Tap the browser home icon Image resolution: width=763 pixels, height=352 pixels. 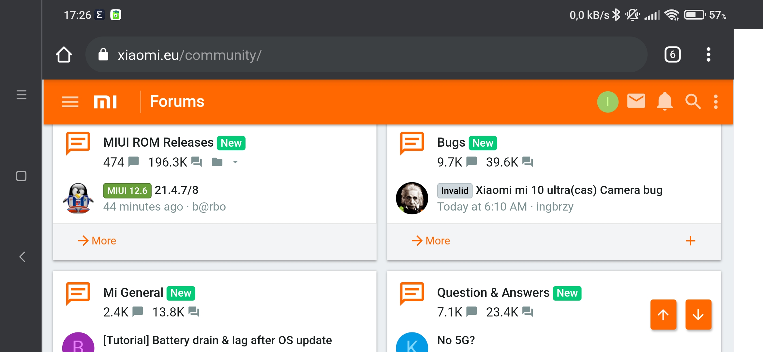tap(64, 54)
